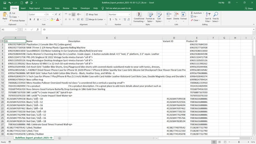The height and width of the screenshot is (144, 256).
Task: Click the Find & Select magnifier
Action: coord(216,15)
